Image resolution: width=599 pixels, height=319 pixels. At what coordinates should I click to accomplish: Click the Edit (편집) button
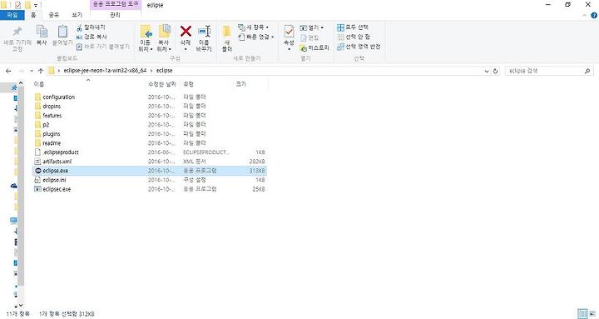click(309, 37)
